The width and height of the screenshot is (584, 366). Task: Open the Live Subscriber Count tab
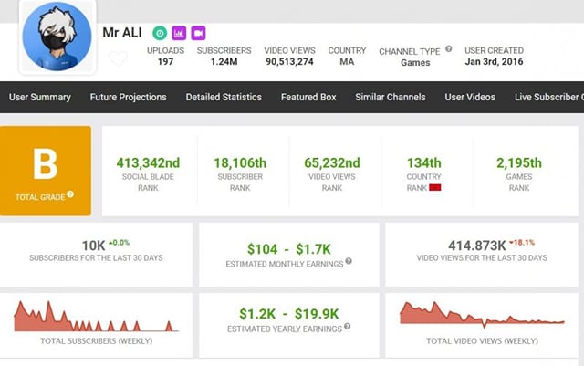tap(549, 98)
